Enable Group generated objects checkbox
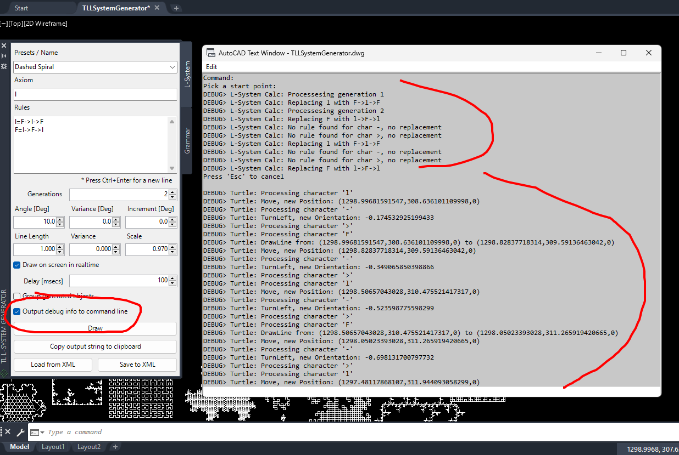679x455 pixels. (x=17, y=296)
